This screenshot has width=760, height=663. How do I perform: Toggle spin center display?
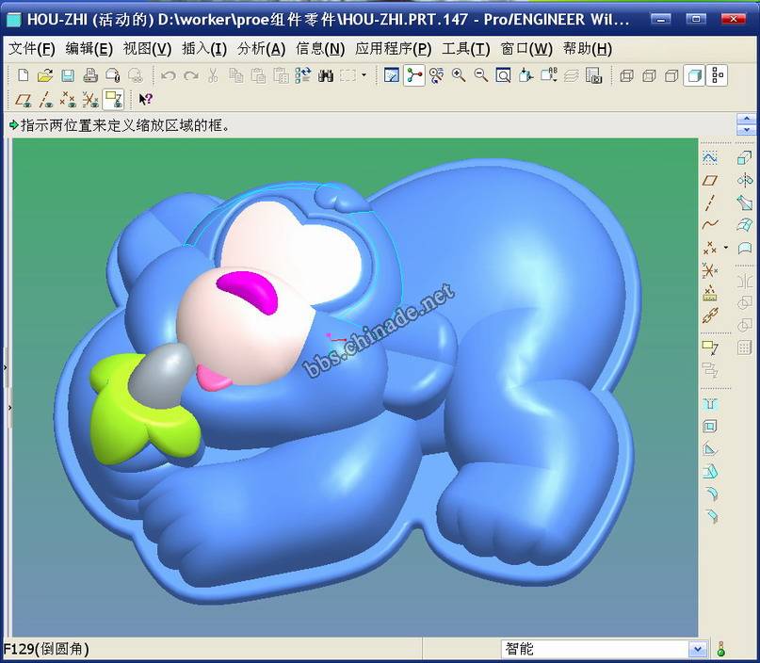click(414, 75)
